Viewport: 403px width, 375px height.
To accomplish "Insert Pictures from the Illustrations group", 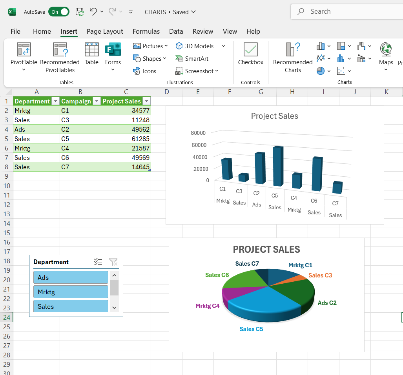I will pos(150,46).
